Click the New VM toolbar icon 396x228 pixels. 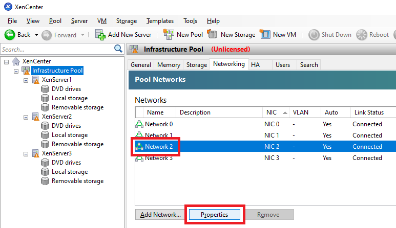point(265,35)
